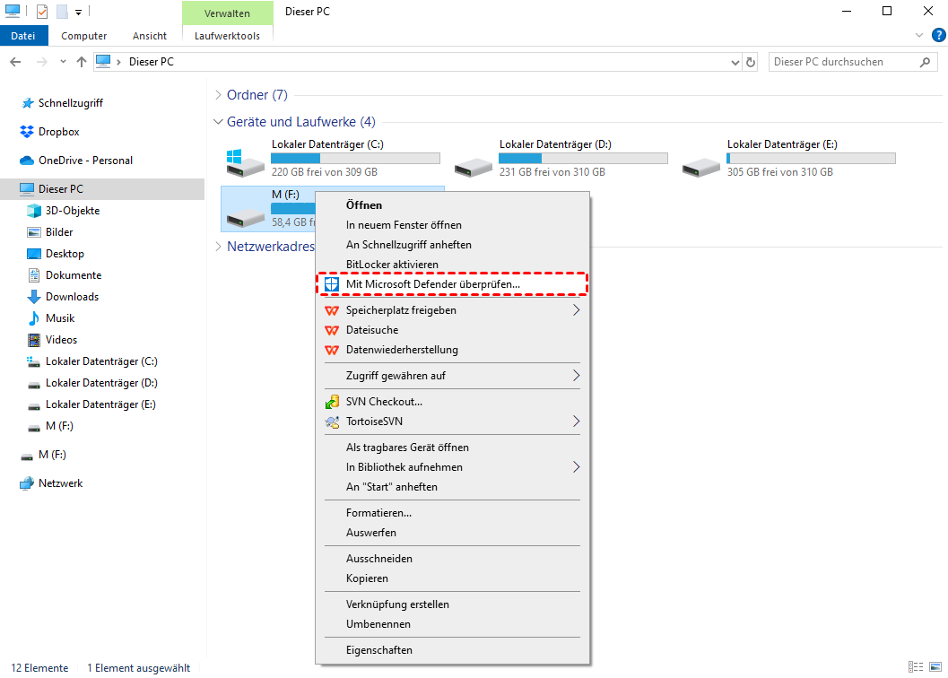Select Eigenschaften in the context menu
Screen dimensions: 948x678
tap(378, 650)
